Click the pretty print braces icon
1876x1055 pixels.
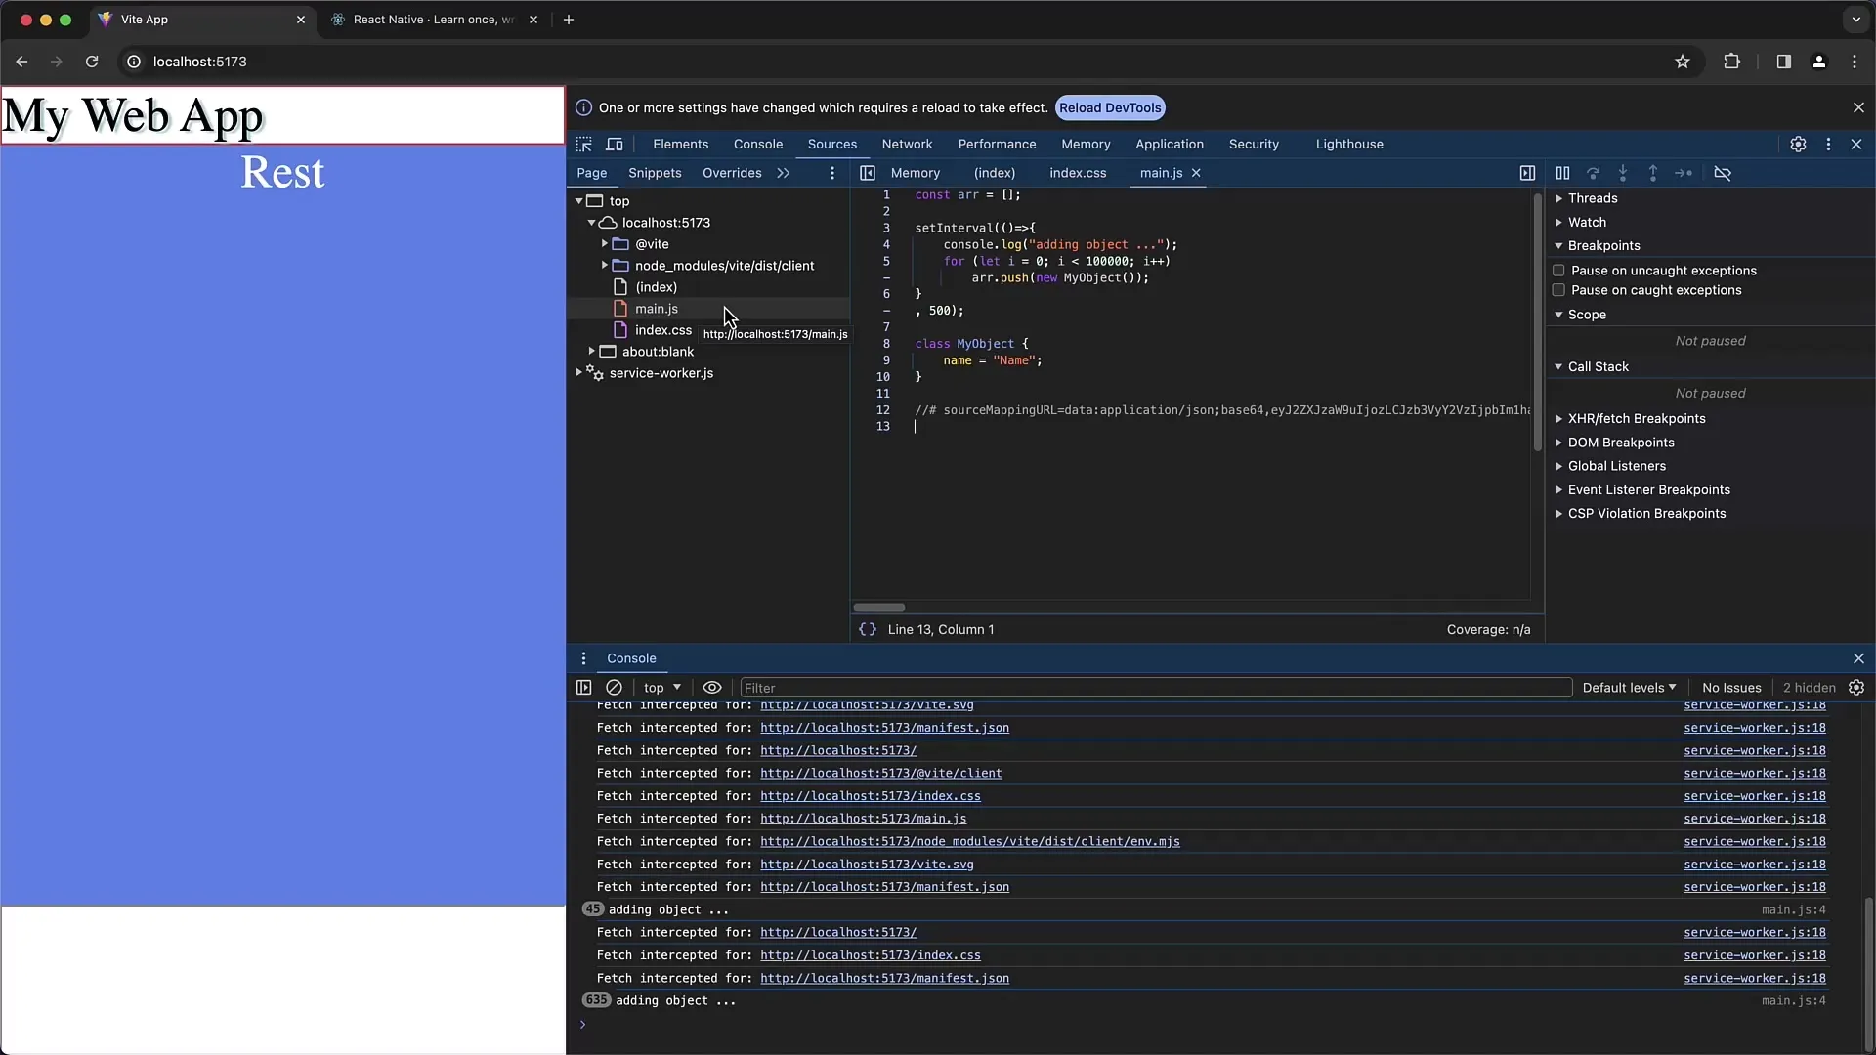pyautogui.click(x=867, y=630)
